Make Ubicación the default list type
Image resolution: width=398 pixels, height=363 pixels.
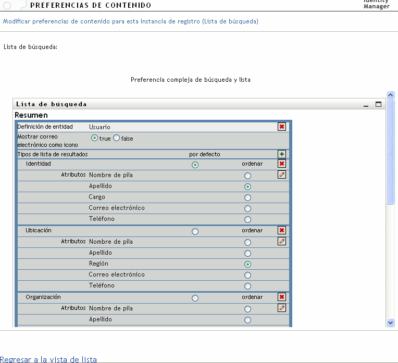[195, 232]
